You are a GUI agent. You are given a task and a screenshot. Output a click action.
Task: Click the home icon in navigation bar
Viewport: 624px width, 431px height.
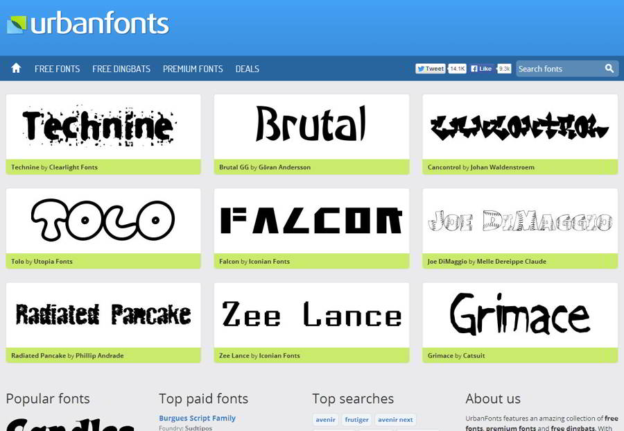[x=16, y=68]
